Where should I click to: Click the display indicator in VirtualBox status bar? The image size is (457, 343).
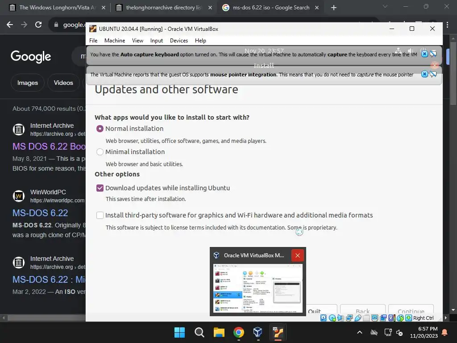click(375, 318)
